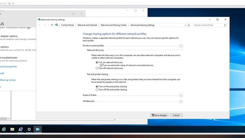
Task: Toggle automatic setup of network connected devices checkbox
Action: [101, 65]
